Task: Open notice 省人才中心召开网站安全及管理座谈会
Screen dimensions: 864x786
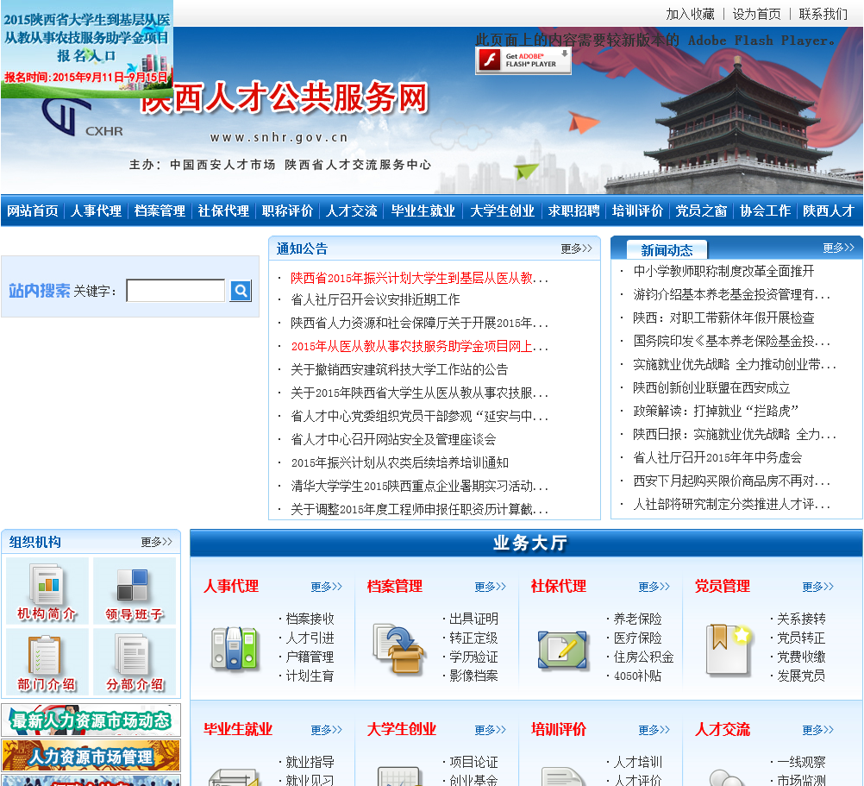Action: click(x=393, y=440)
